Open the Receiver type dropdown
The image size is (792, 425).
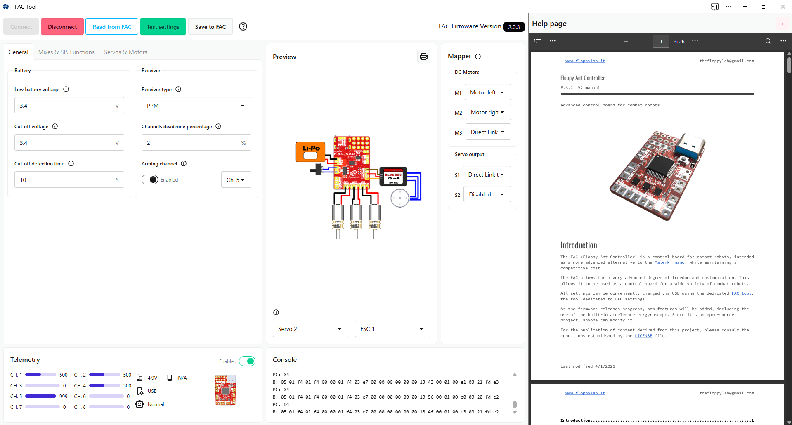[x=196, y=106]
